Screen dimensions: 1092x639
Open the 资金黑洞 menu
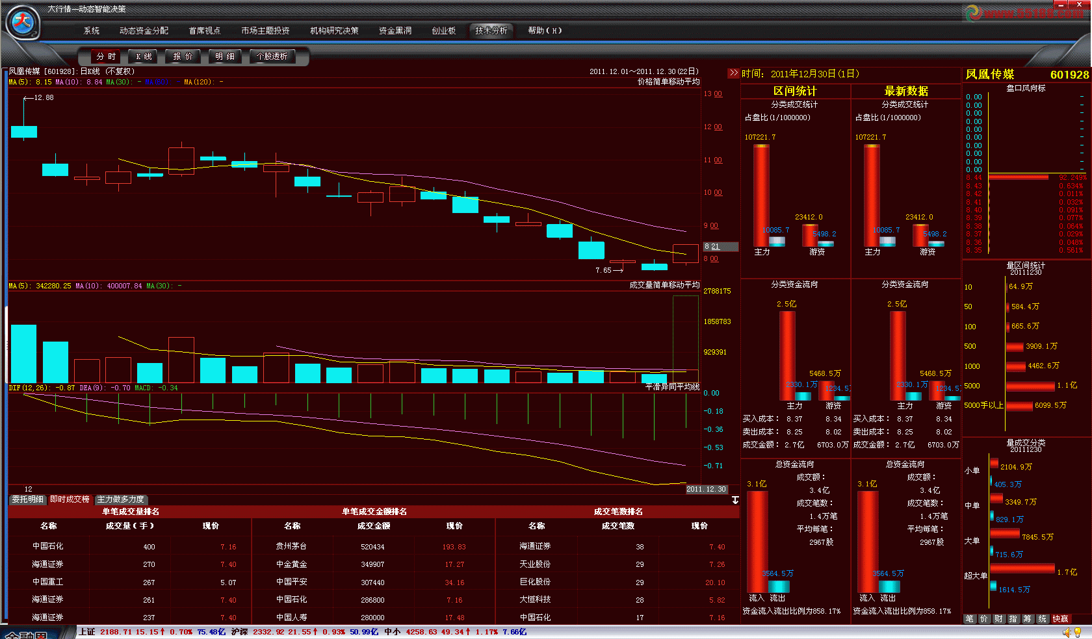(395, 31)
